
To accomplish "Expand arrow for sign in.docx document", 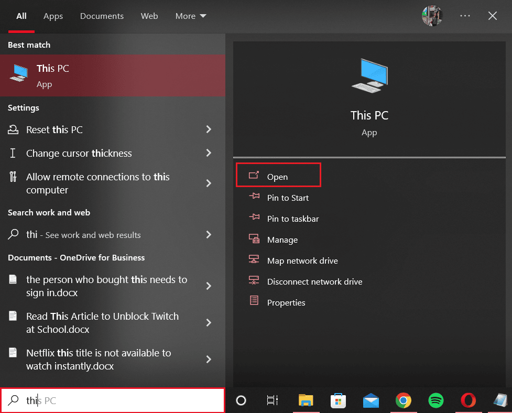I will coord(209,286).
